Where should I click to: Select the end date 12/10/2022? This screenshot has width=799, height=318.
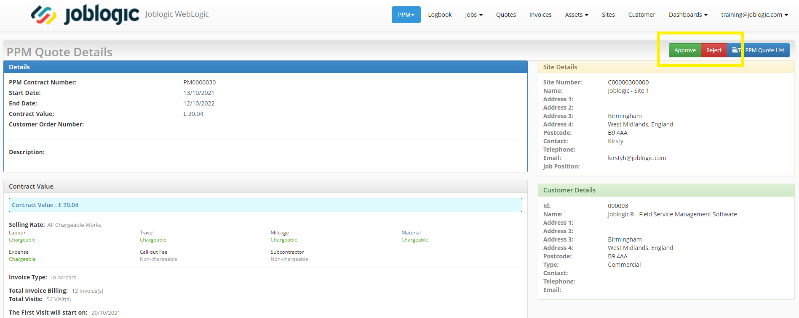pyautogui.click(x=199, y=103)
